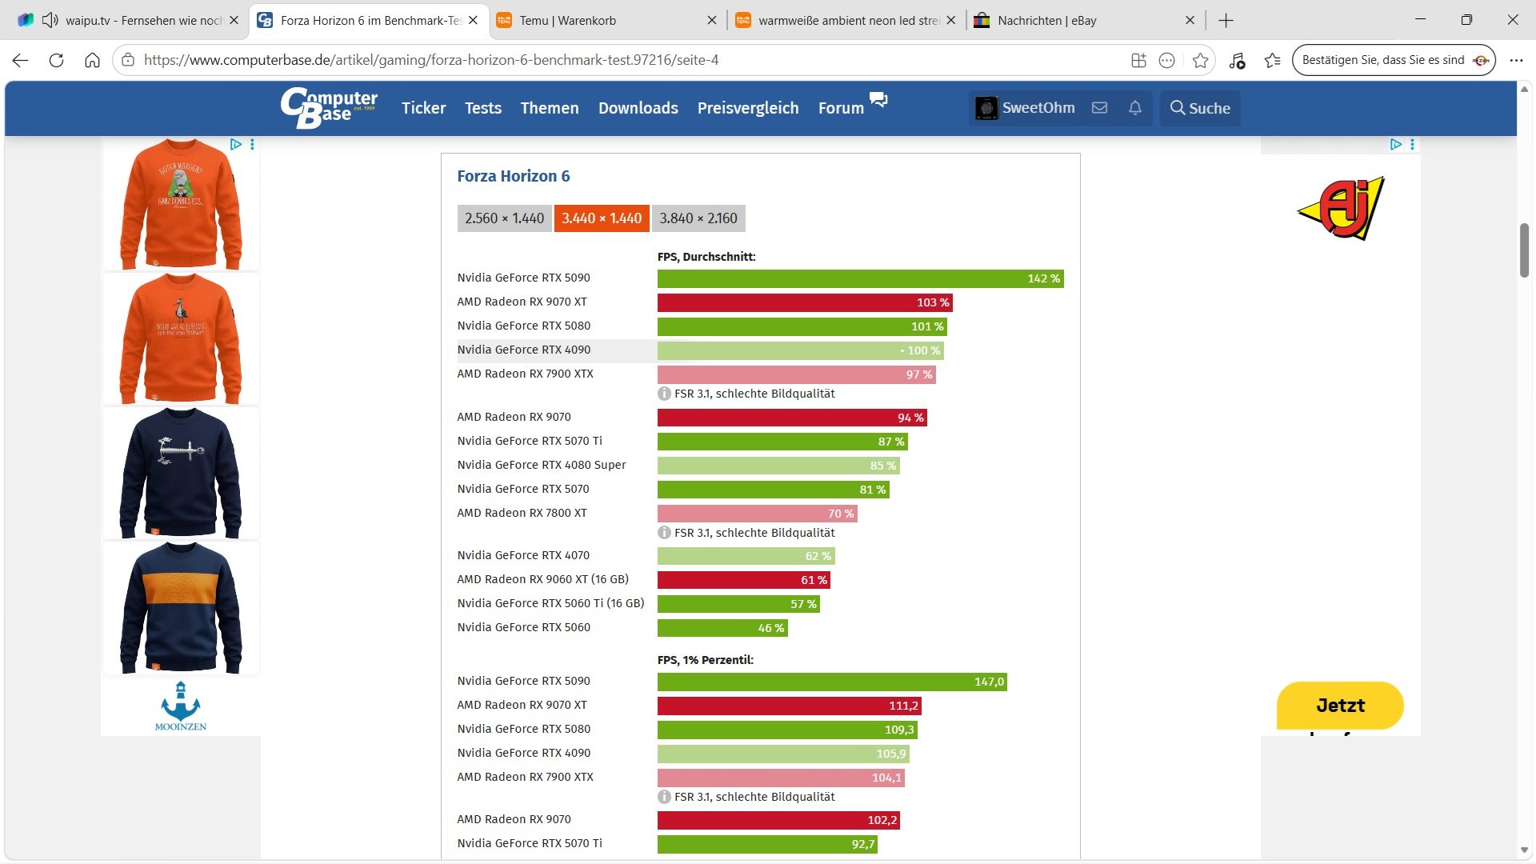
Task: Click the right ad info triangle icon
Action: click(1396, 144)
